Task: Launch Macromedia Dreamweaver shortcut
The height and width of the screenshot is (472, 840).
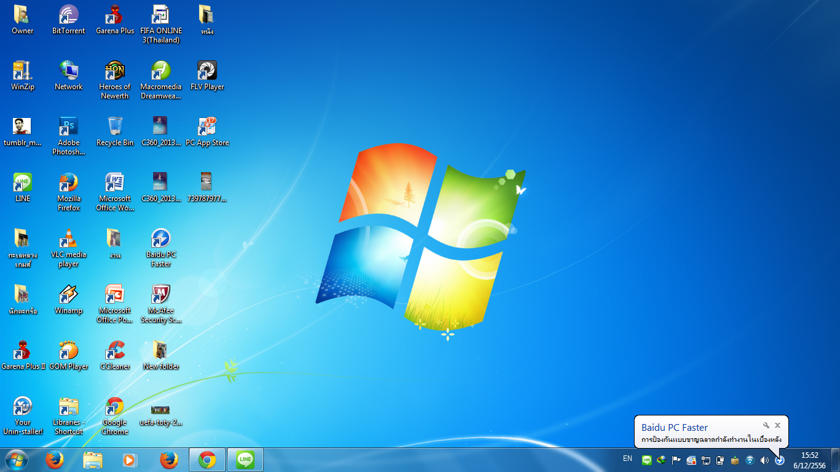Action: click(x=160, y=80)
